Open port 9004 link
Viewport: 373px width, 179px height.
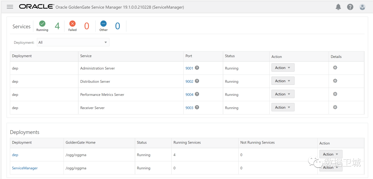(189, 95)
